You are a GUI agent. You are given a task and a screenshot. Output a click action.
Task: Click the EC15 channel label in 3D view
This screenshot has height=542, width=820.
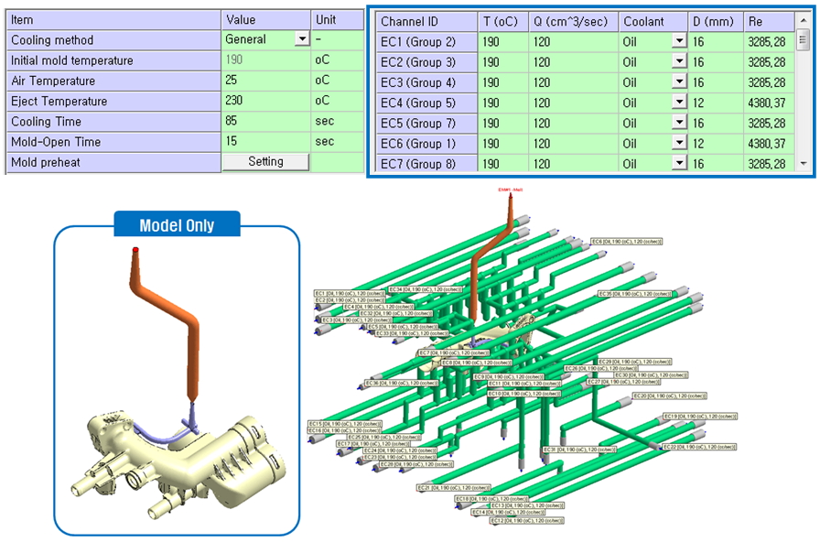pos(345,424)
